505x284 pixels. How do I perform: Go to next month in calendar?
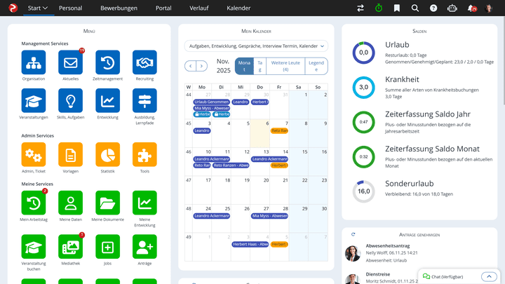(202, 66)
